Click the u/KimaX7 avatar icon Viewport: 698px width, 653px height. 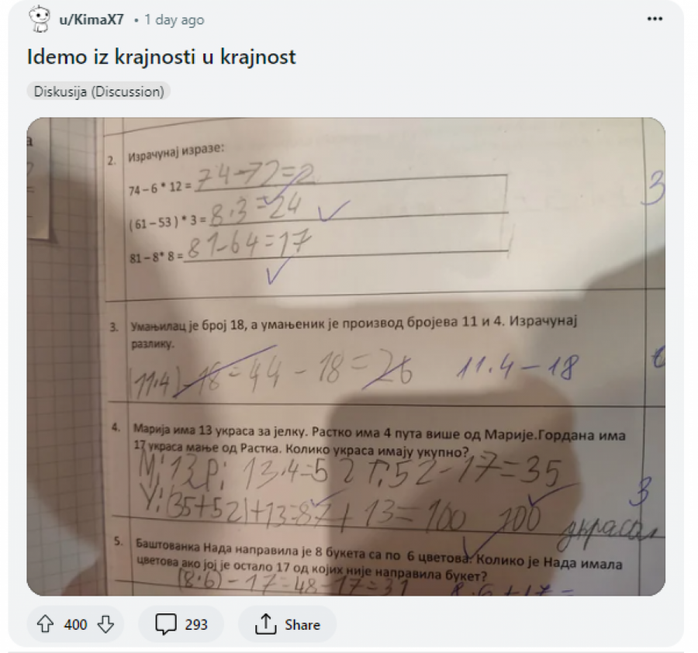click(39, 19)
